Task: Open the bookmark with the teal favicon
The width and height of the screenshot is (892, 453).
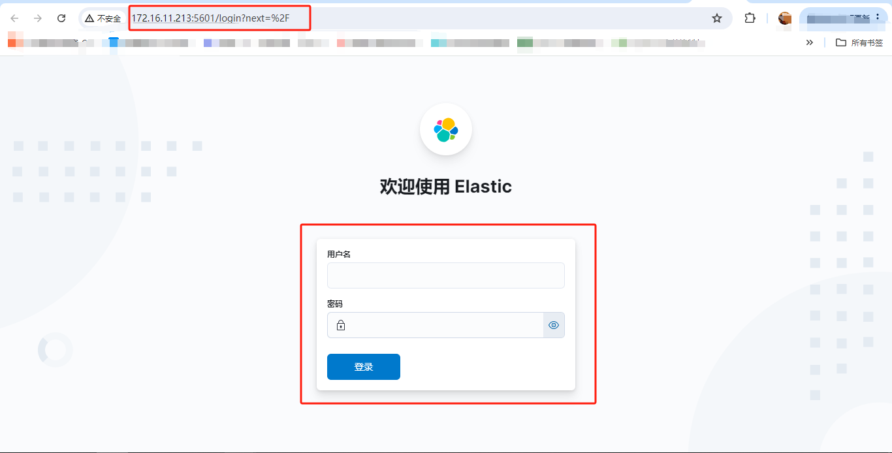Action: pyautogui.click(x=470, y=42)
